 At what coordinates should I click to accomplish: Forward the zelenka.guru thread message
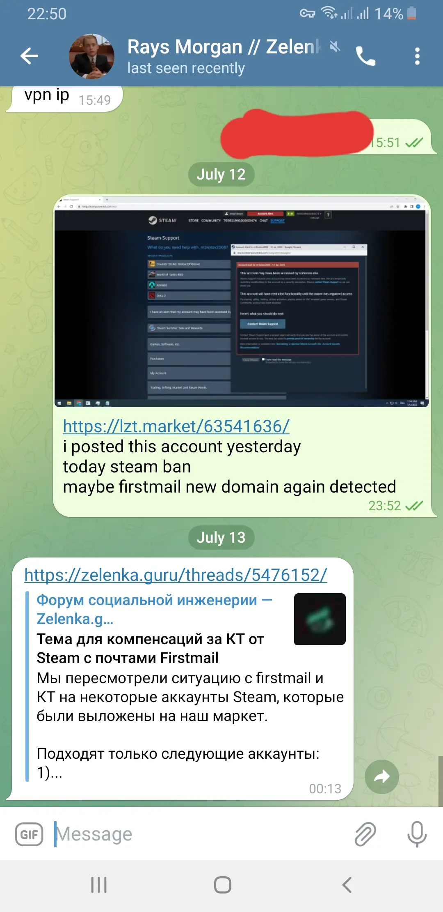pos(381,776)
